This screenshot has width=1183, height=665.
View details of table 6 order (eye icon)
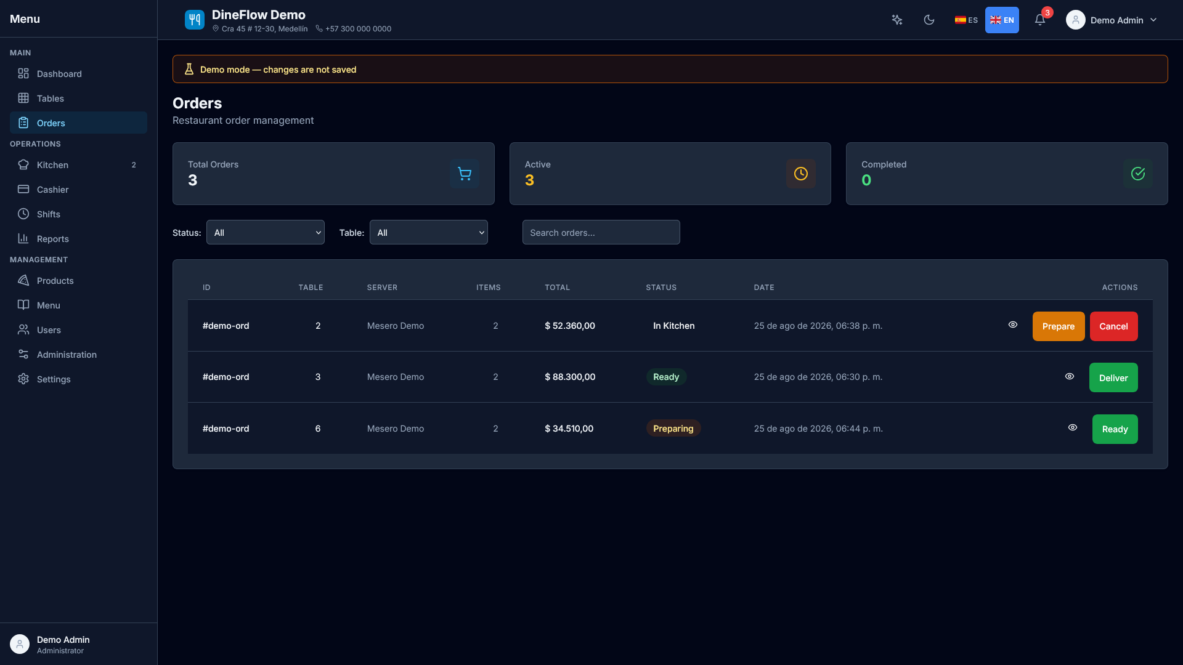coord(1073,427)
